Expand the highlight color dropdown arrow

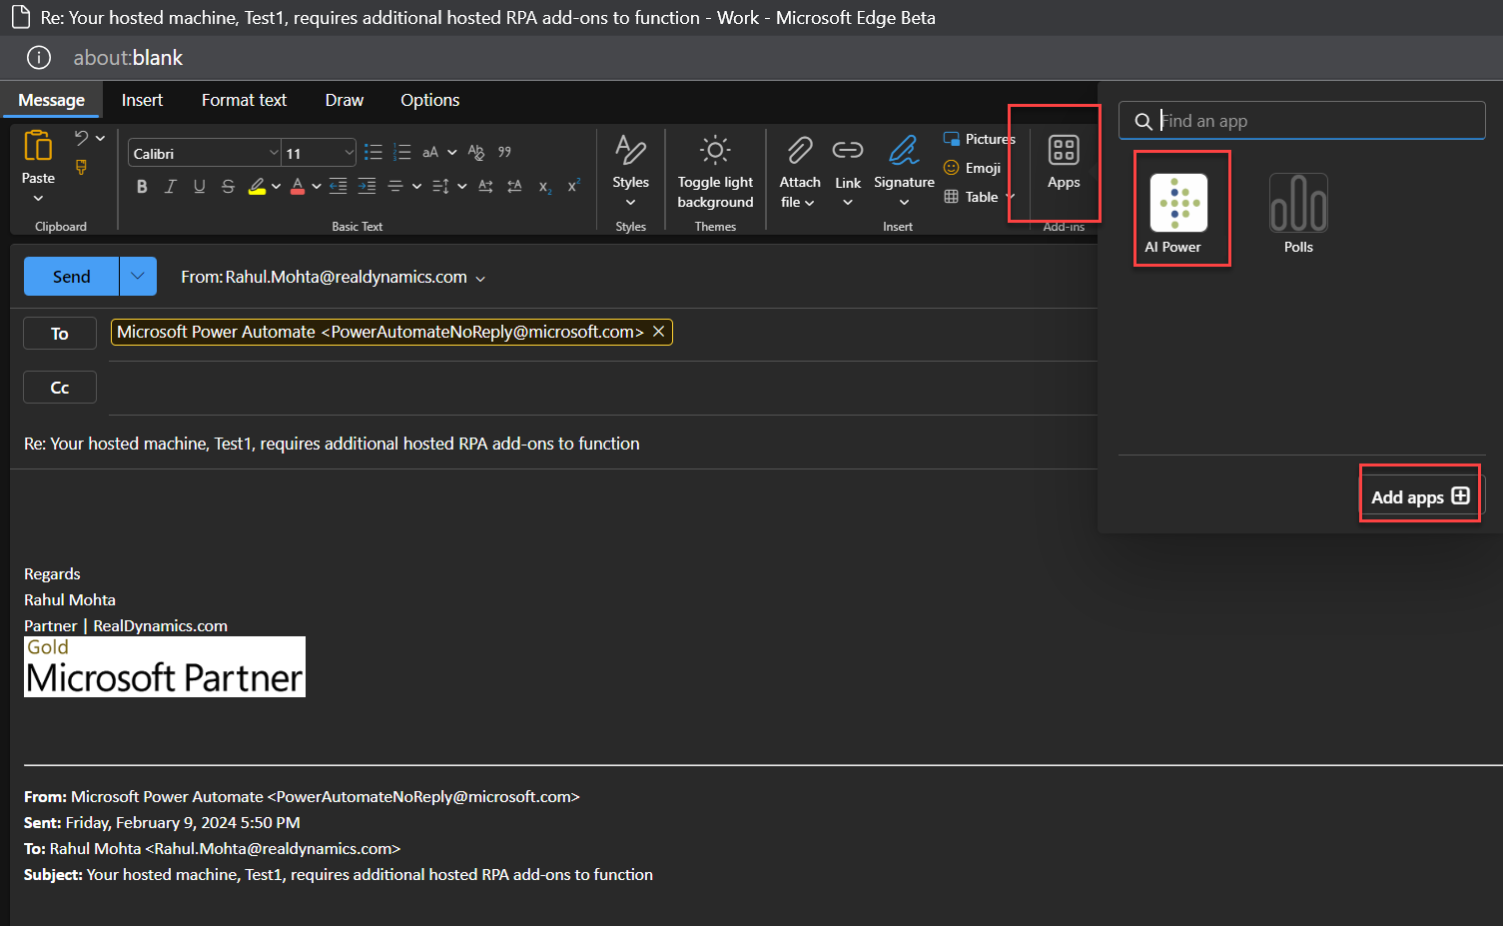pos(276,186)
